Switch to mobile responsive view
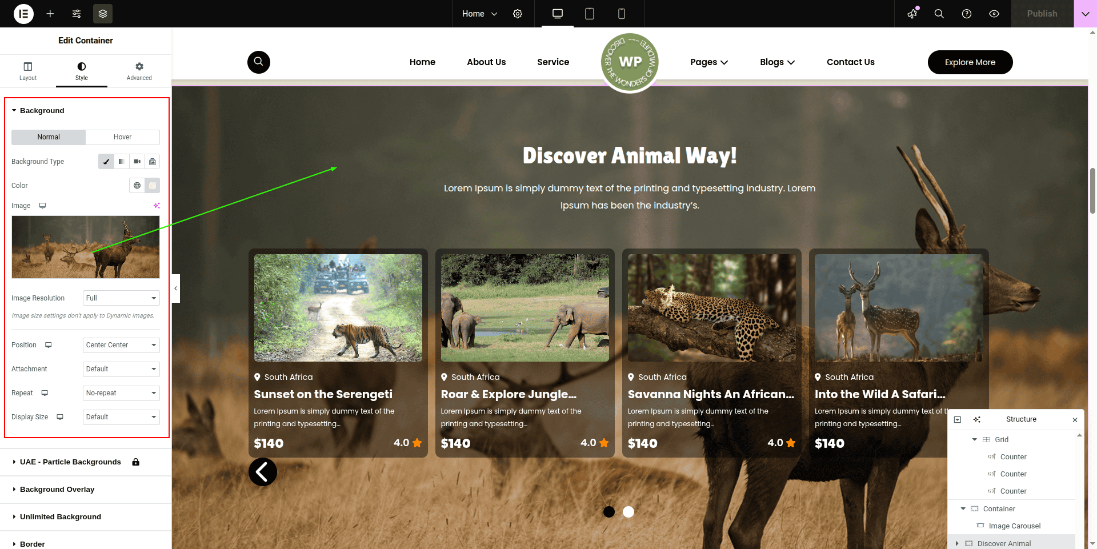This screenshot has width=1097, height=549. click(622, 14)
